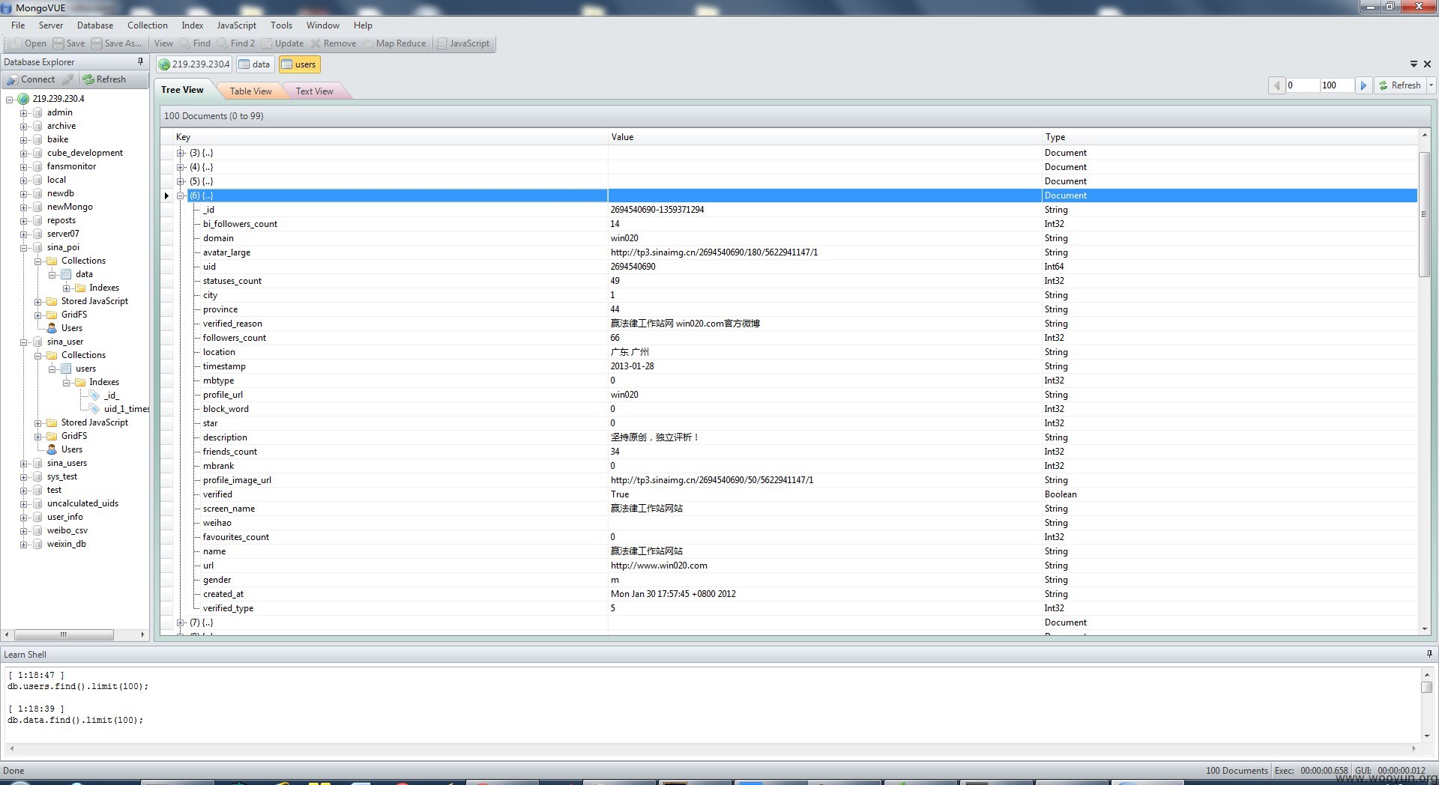Switch to the Text View tab
Viewport: 1439px width, 785px height.
314,91
